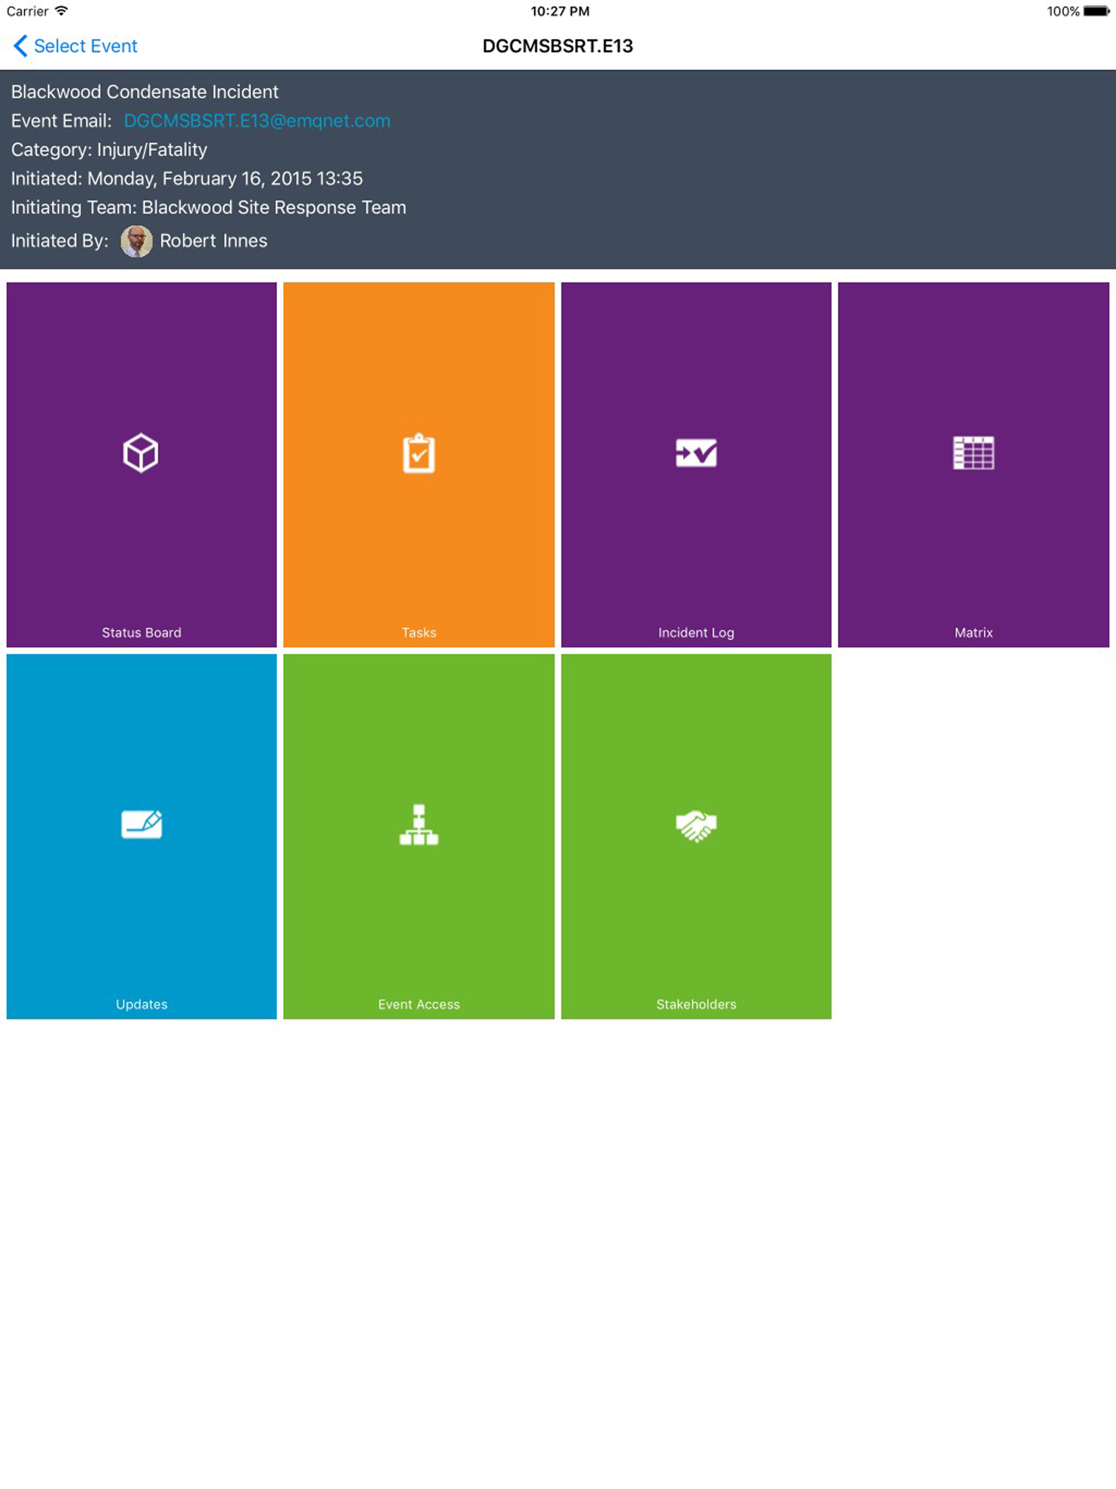Open the Event Access hierarchy icon
Viewport: 1116px width, 1489px height.
418,825
